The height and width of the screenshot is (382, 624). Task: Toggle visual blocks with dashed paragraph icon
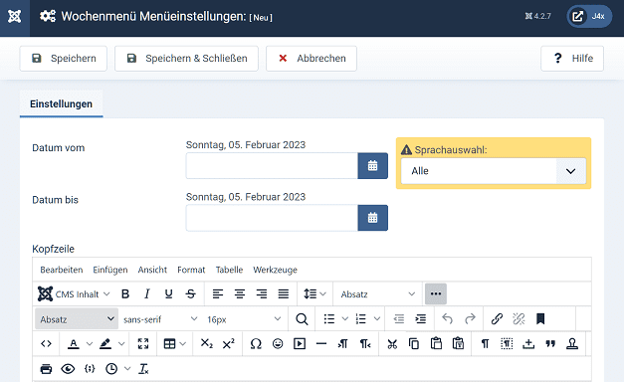[507, 344]
